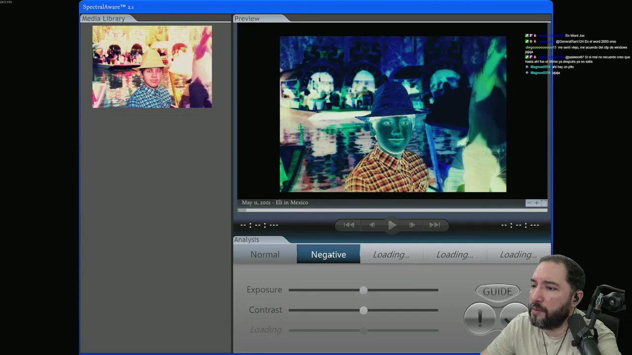Click the zoom out minus icon
This screenshot has width=632, height=355.
[x=529, y=203]
